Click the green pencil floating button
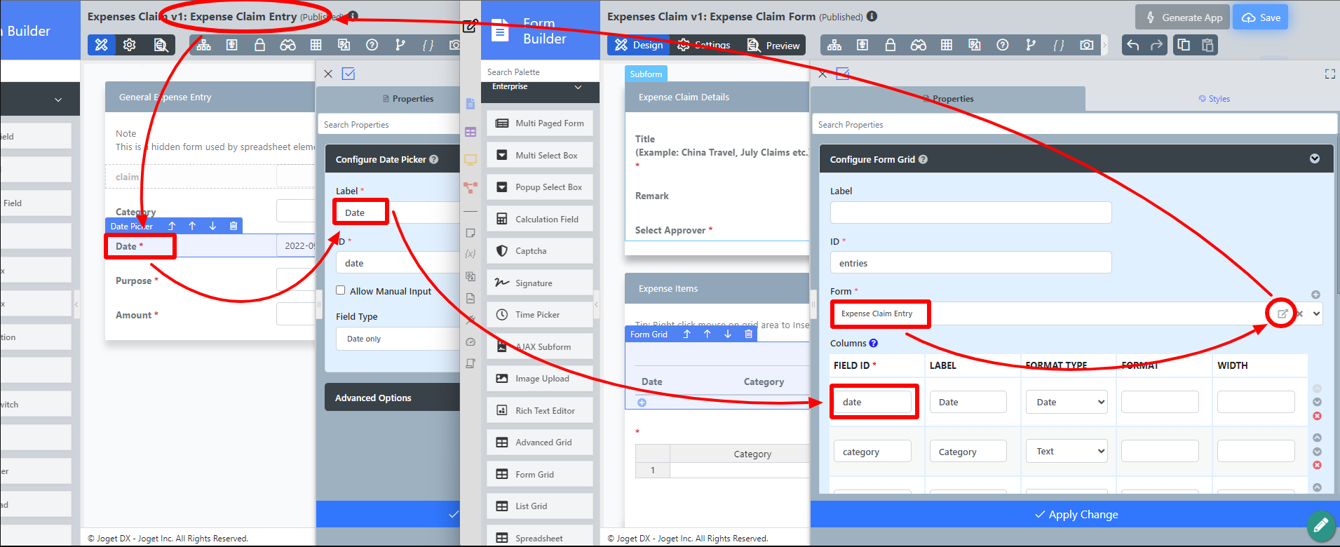Image resolution: width=1340 pixels, height=547 pixels. (x=1320, y=525)
